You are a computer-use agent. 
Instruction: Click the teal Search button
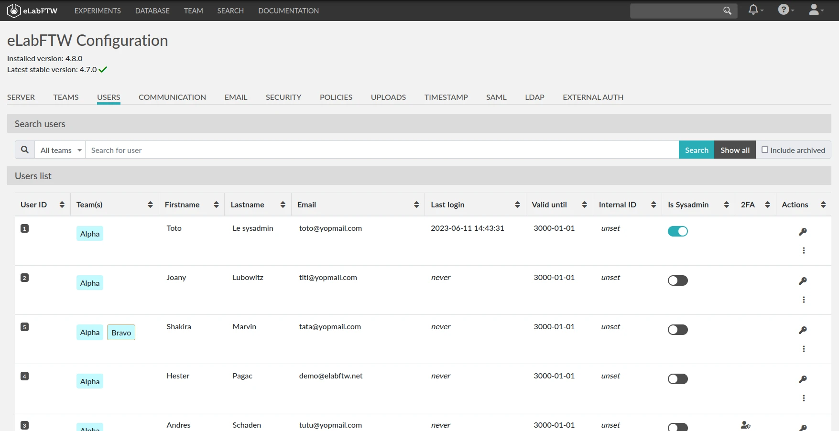pyautogui.click(x=697, y=150)
